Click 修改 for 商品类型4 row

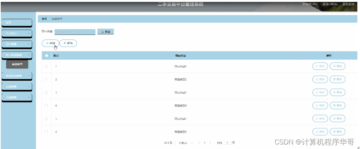click(320, 105)
